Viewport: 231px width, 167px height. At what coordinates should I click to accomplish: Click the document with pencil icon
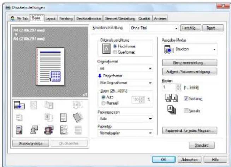point(64,130)
